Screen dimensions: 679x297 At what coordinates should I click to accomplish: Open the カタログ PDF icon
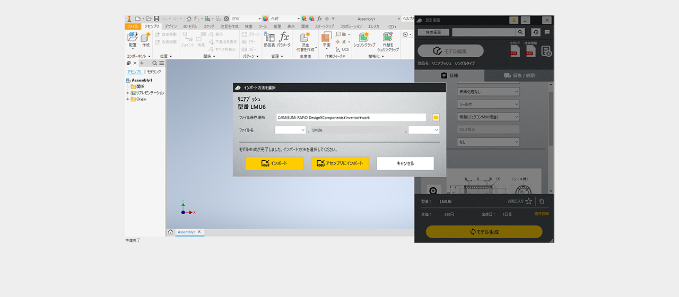515,51
